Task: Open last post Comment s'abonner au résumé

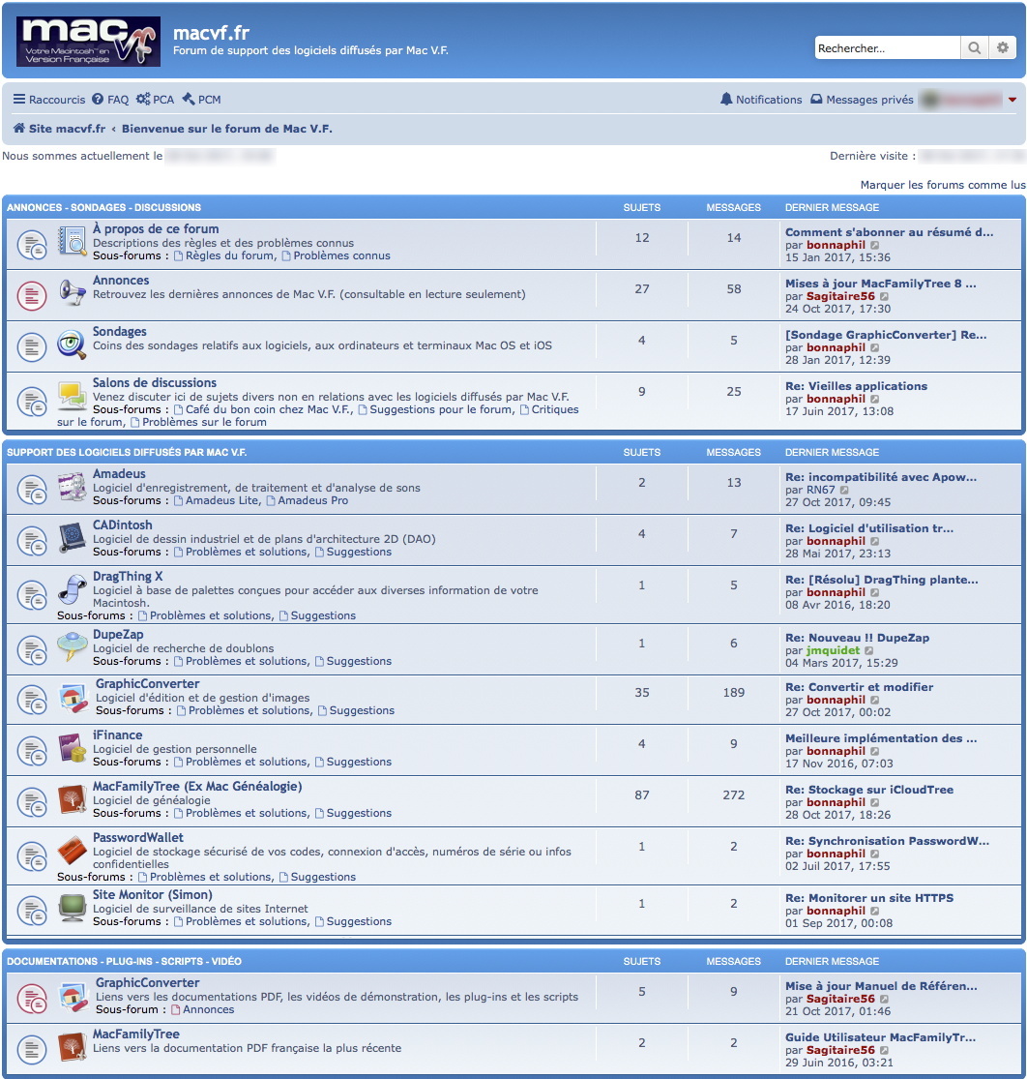Action: [x=889, y=232]
